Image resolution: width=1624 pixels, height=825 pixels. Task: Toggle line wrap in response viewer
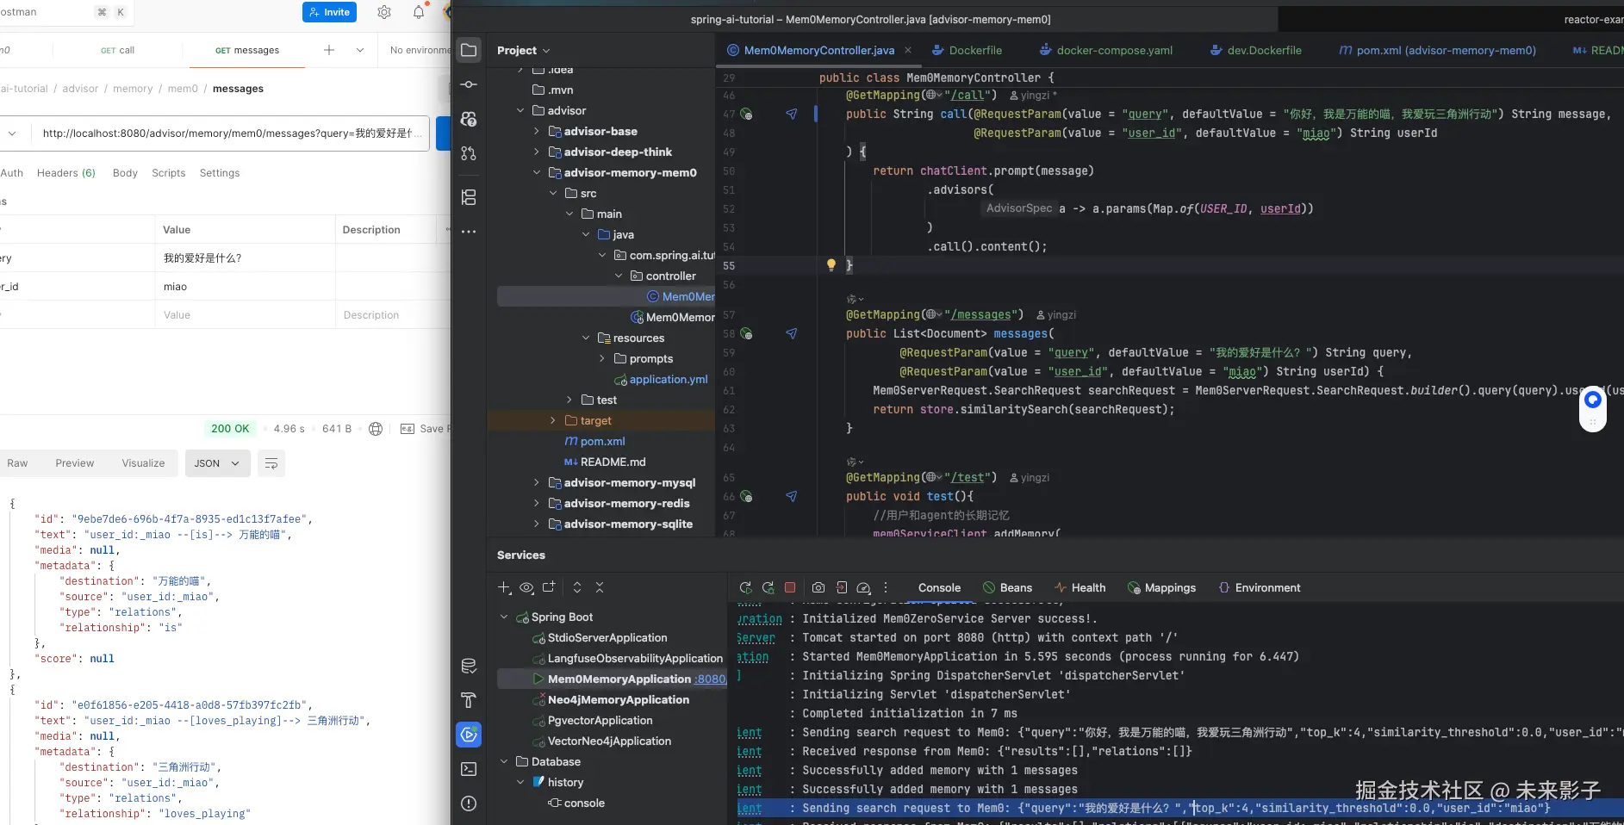271,463
